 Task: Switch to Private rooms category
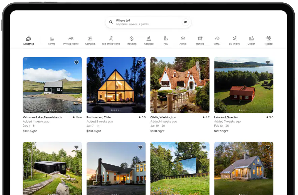(x=71, y=41)
